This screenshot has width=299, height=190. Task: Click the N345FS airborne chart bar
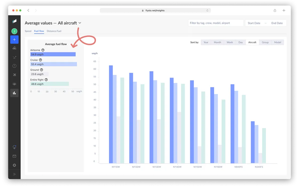click(253, 142)
